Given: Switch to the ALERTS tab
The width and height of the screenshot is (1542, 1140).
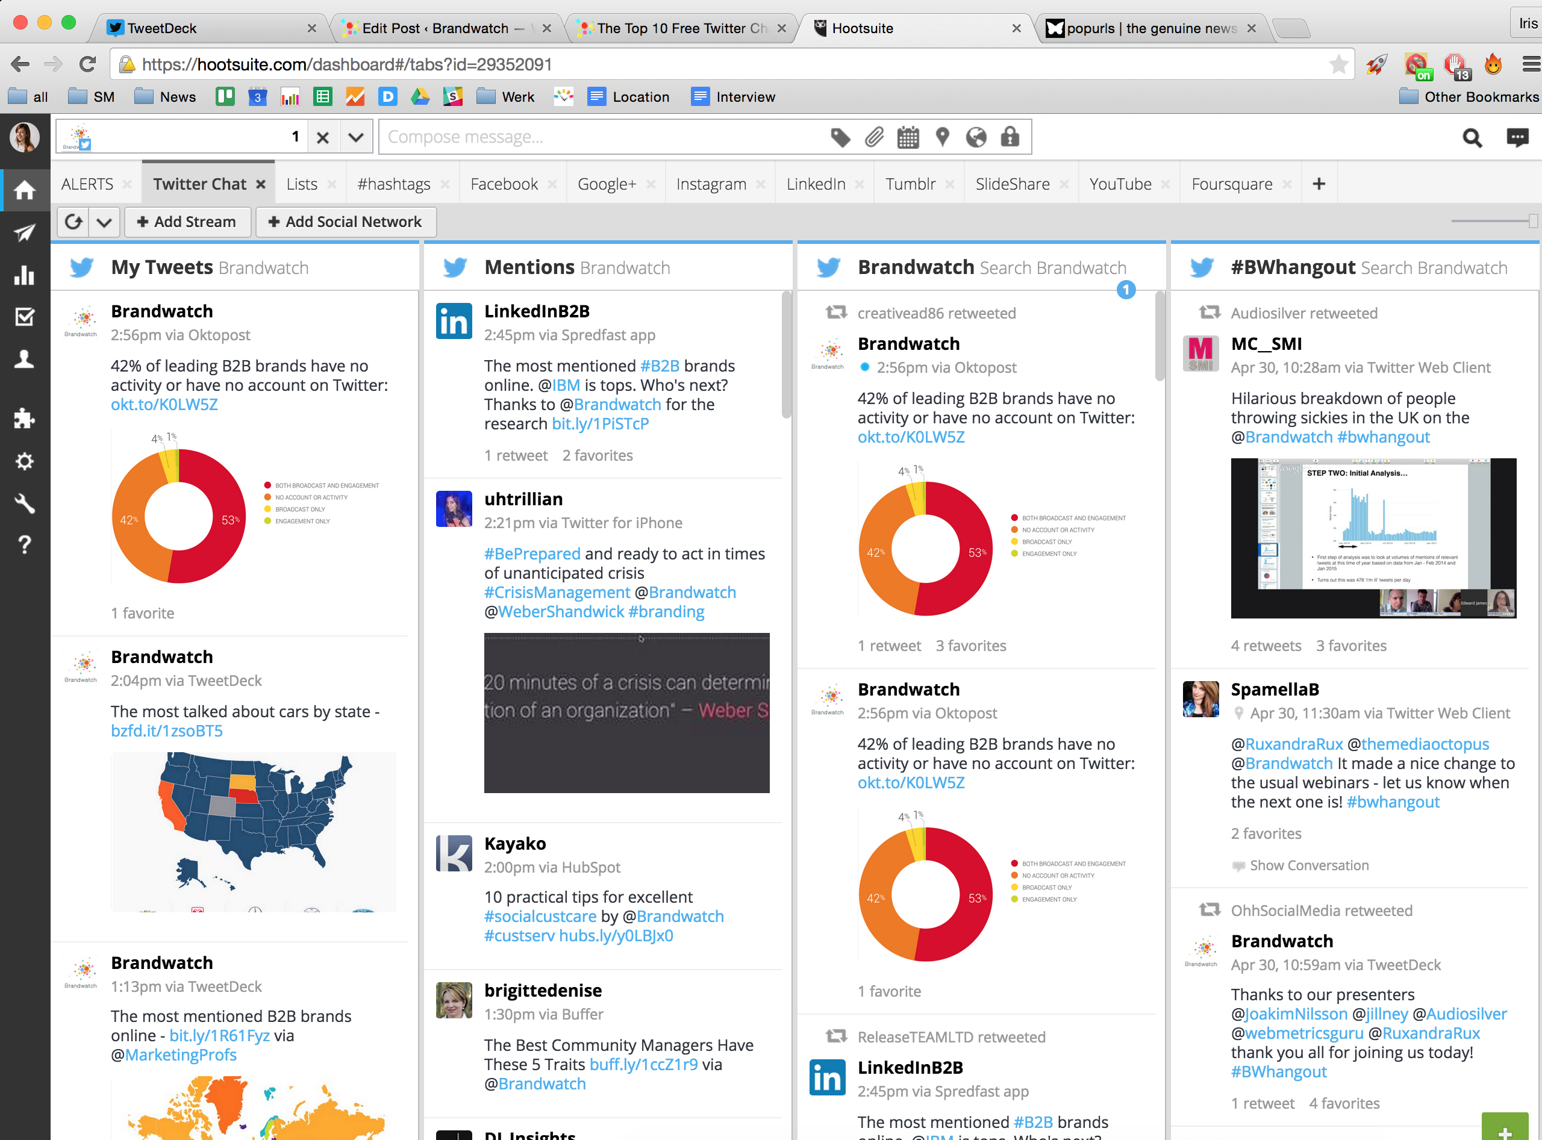Looking at the screenshot, I should pos(87,184).
